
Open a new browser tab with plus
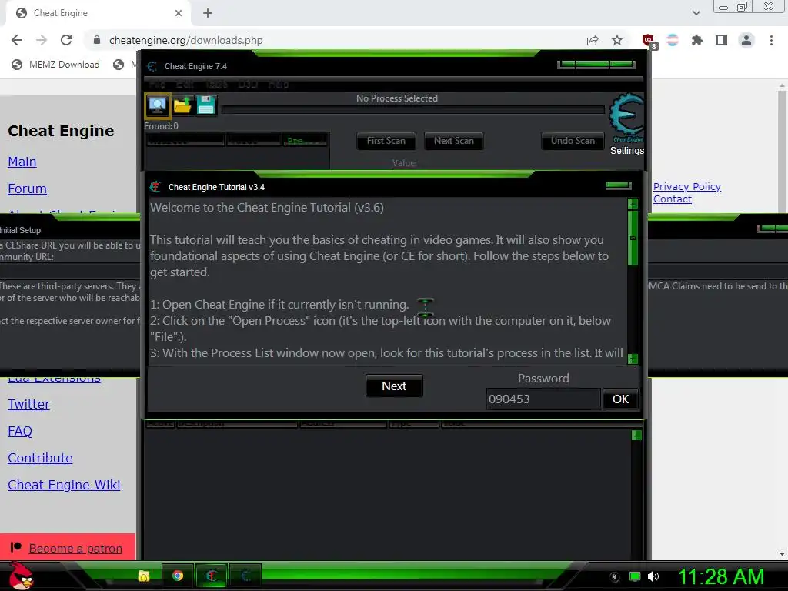click(208, 13)
